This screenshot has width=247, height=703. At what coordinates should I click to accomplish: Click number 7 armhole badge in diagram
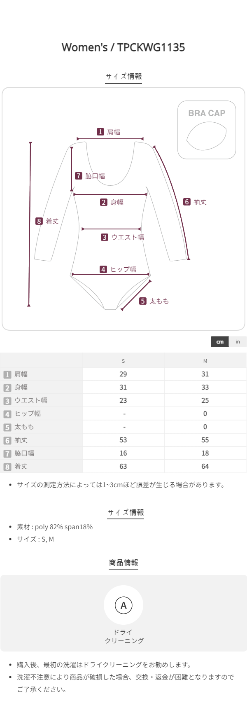click(79, 176)
